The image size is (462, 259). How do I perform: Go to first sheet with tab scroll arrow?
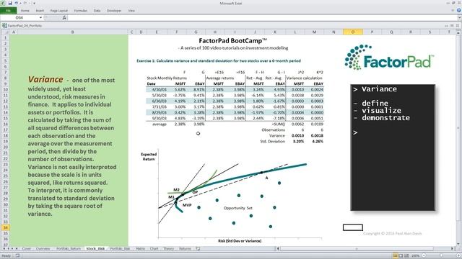(x=4, y=248)
